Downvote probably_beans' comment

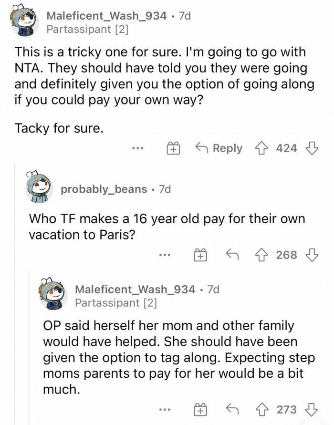click(312, 255)
